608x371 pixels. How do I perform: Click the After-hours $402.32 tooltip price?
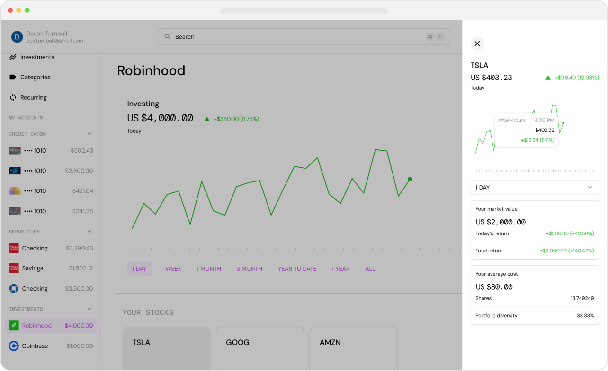tap(545, 130)
